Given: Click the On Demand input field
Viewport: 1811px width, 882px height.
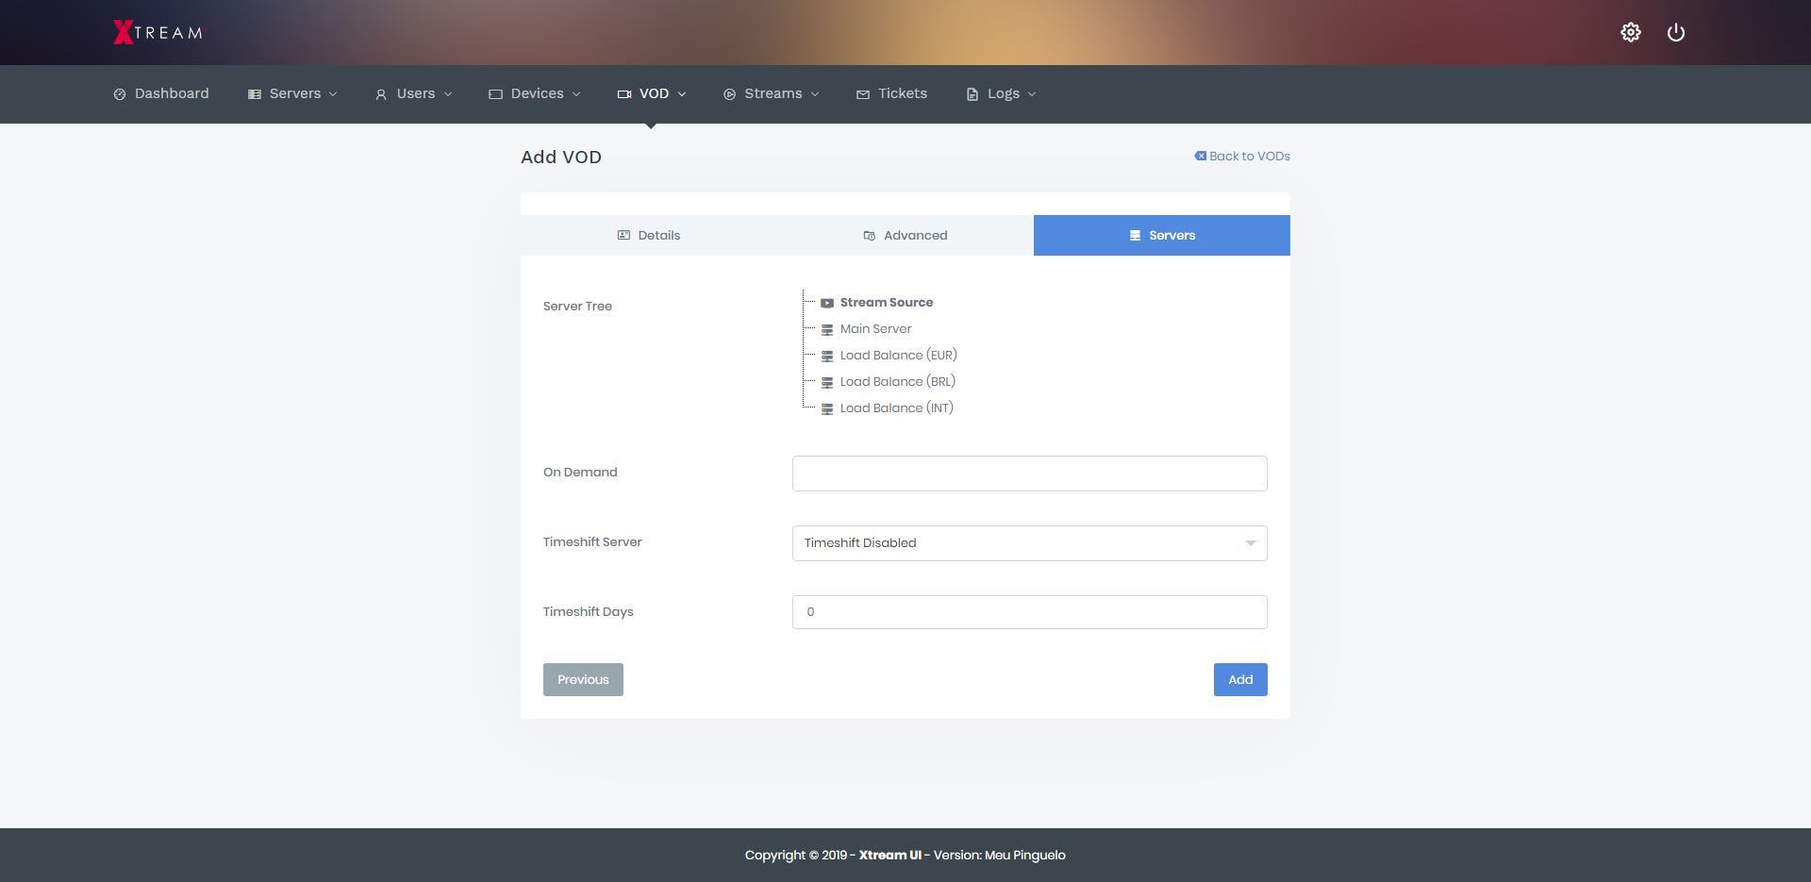Looking at the screenshot, I should [x=1029, y=474].
